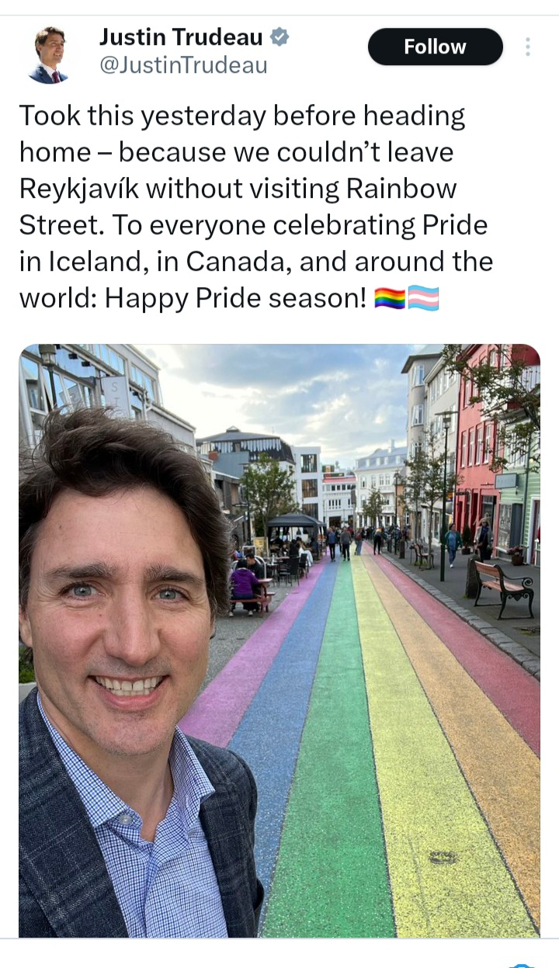Open the tweet by clicking its text
Image resolution: width=559 pixels, height=968 pixels.
[256, 207]
